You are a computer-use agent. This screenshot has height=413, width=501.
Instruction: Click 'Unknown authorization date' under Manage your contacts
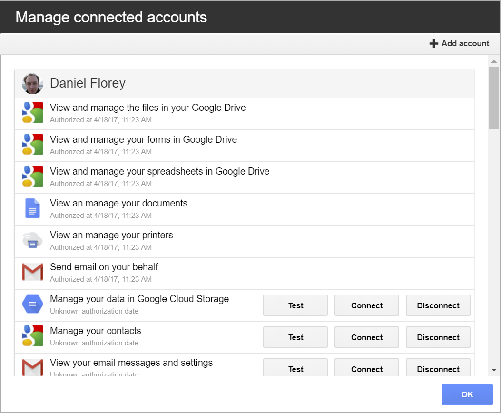tap(94, 343)
